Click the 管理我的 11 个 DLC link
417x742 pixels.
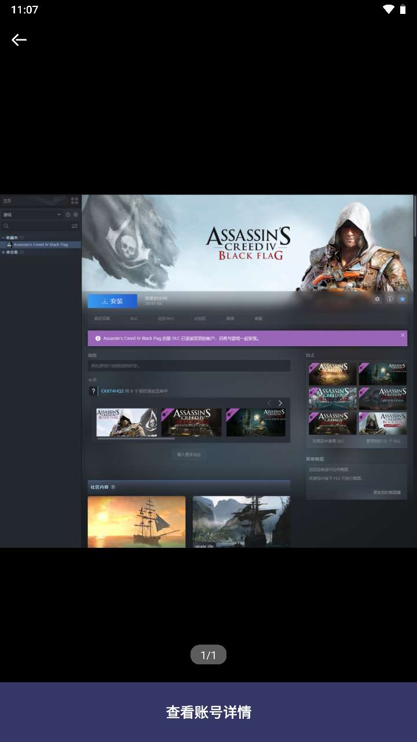(x=384, y=441)
